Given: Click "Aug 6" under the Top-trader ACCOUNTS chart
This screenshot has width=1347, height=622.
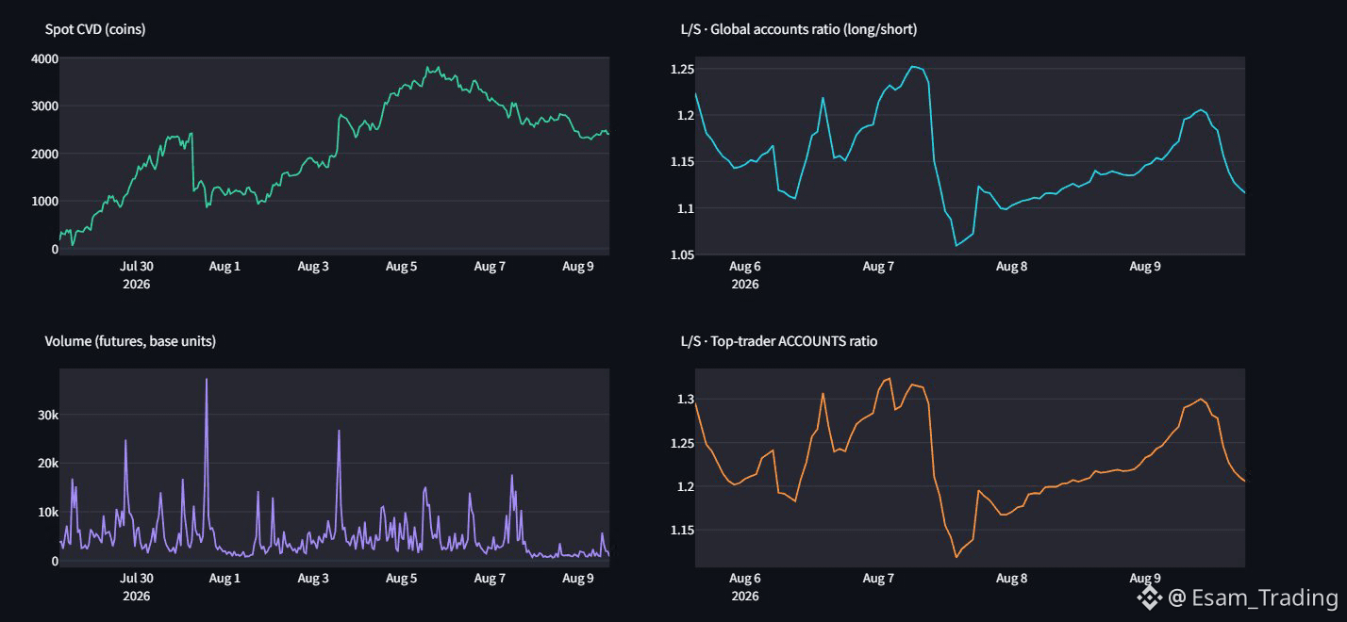Looking at the screenshot, I should pyautogui.click(x=745, y=579).
